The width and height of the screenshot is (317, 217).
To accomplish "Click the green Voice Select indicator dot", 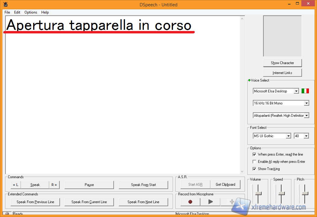I will 249,80.
